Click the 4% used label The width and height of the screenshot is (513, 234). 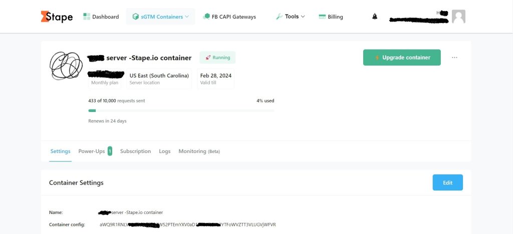266,101
